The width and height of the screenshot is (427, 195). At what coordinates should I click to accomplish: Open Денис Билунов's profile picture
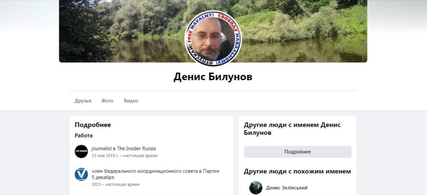click(213, 38)
